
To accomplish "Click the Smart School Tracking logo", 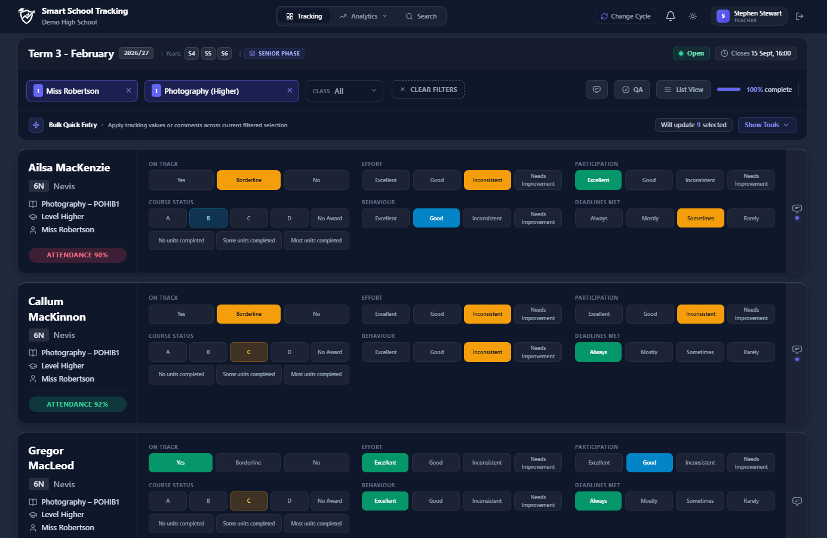I will (x=26, y=16).
